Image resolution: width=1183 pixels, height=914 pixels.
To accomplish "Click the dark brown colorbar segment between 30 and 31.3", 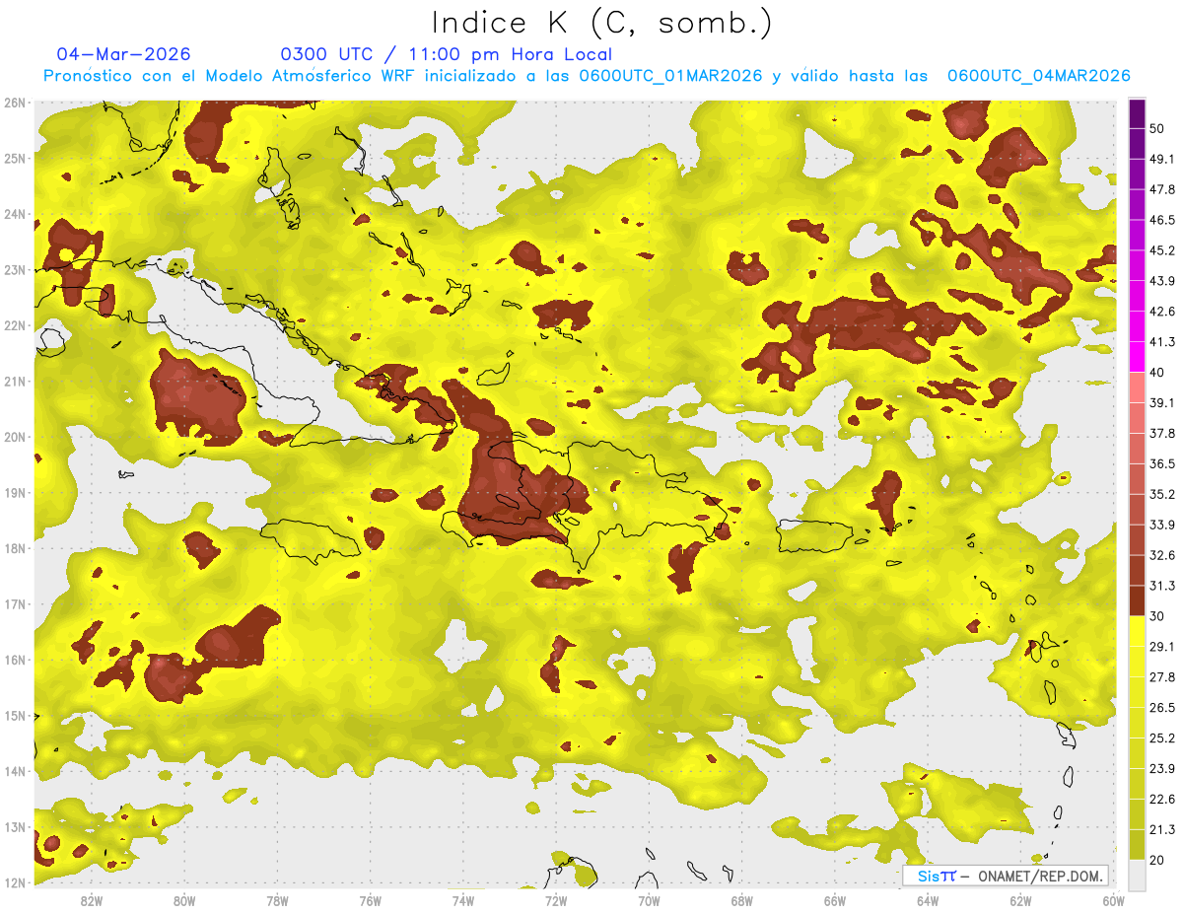I will [x=1137, y=600].
